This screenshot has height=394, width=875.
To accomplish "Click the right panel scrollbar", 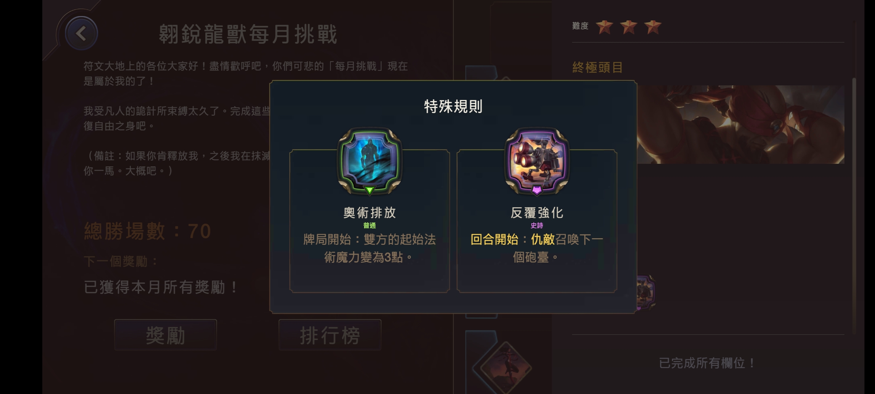I will tap(854, 205).
